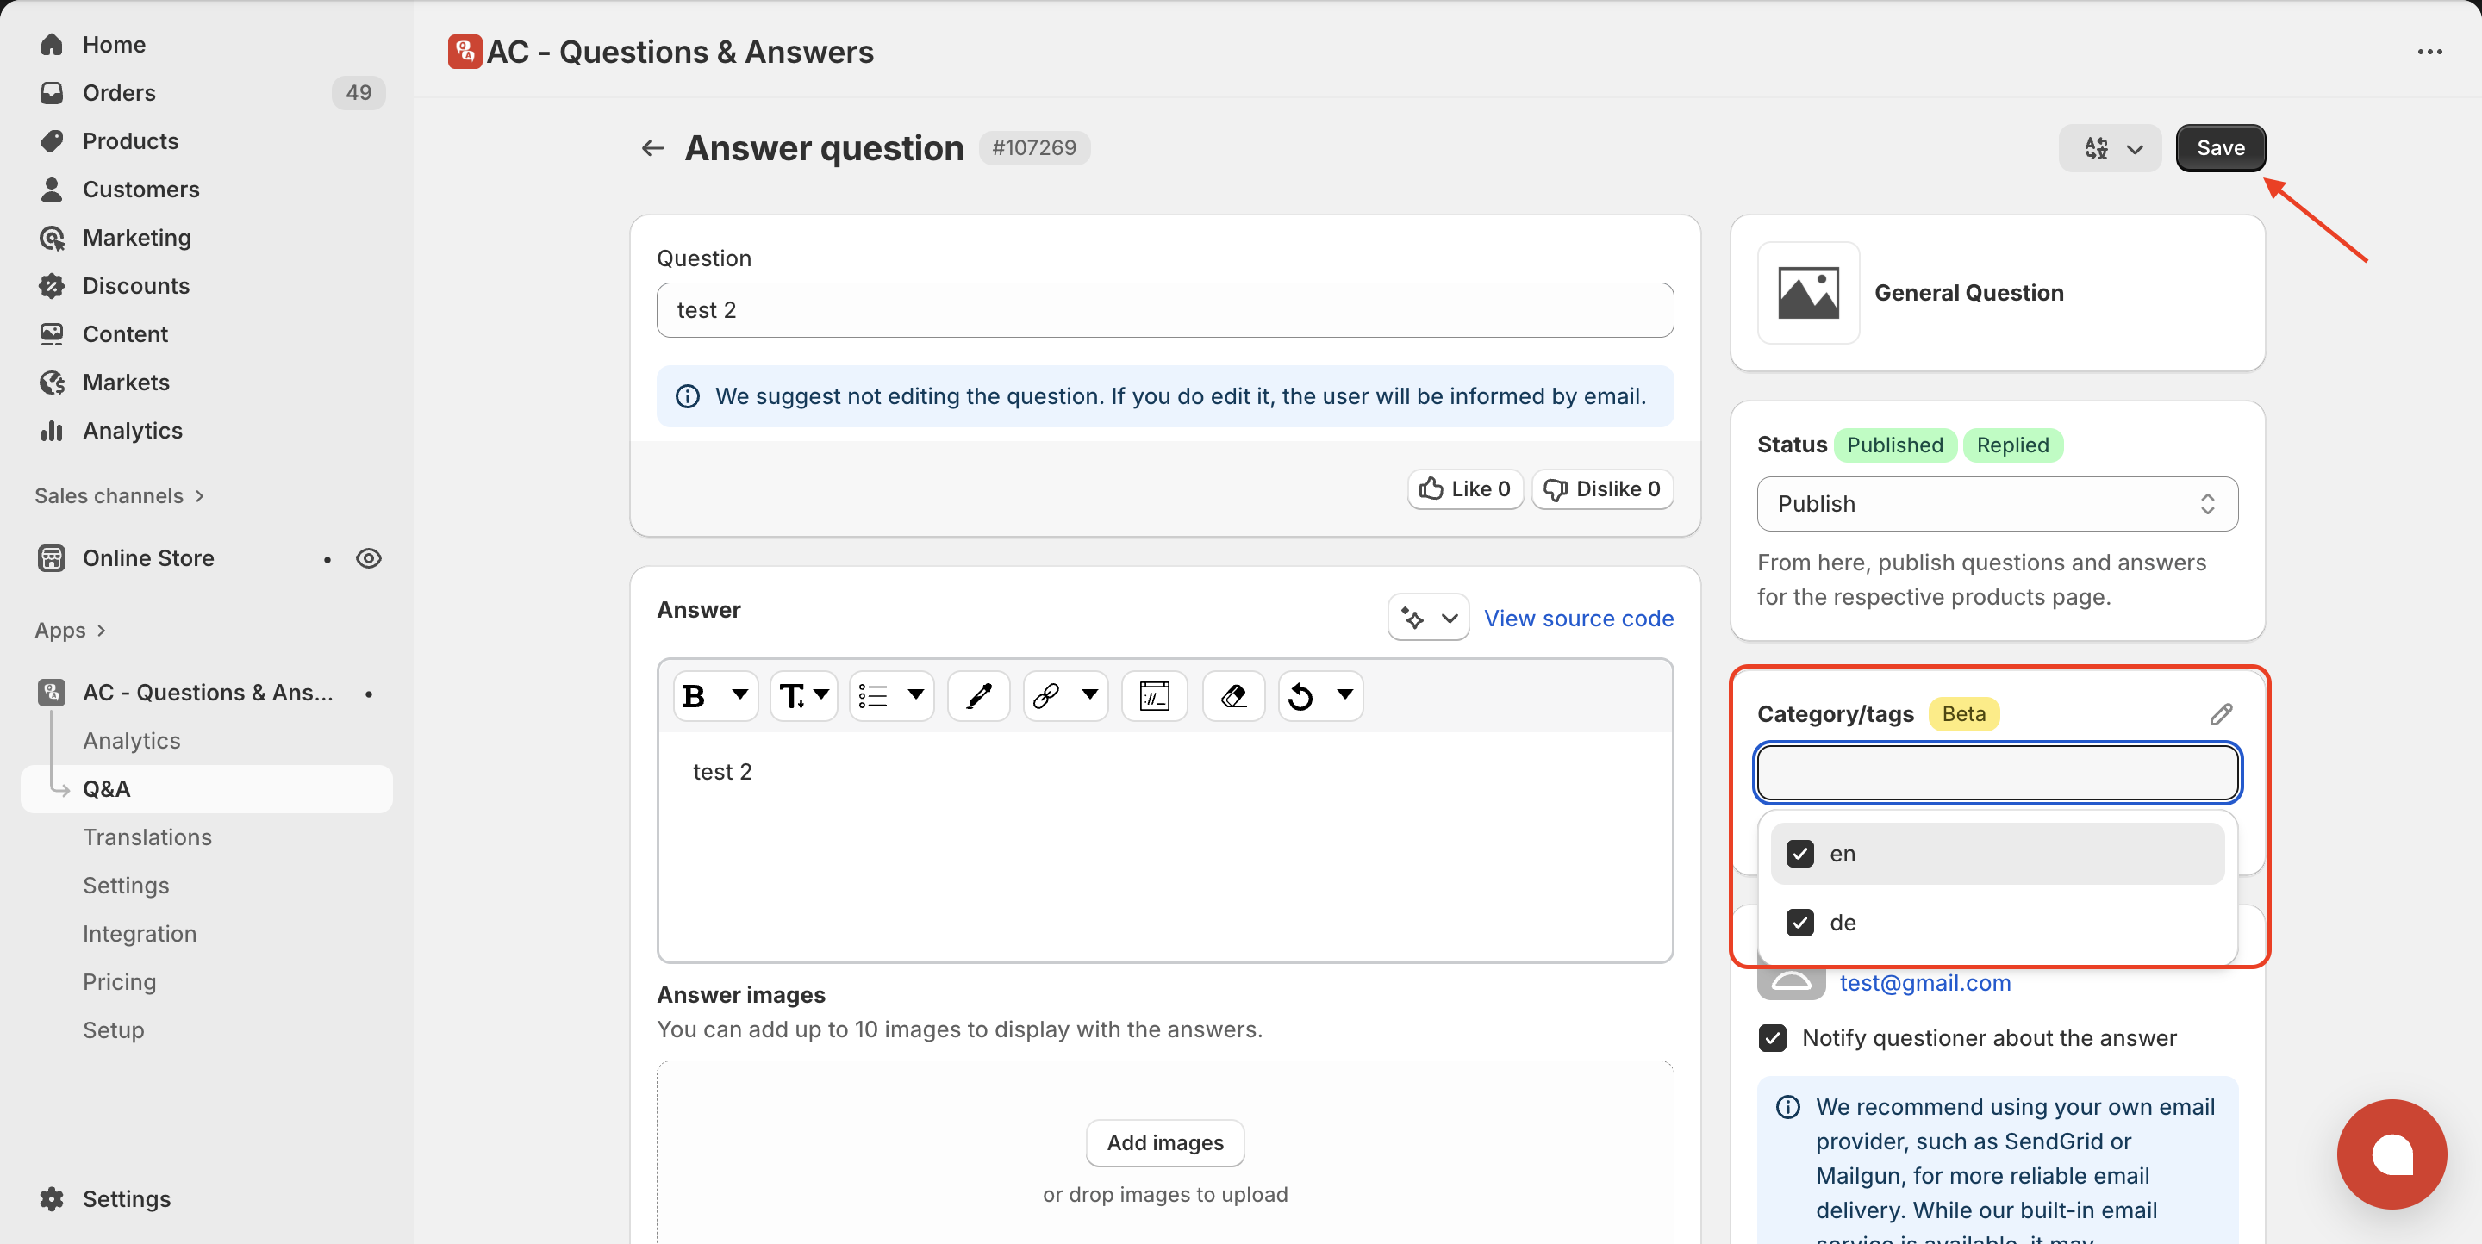Click the eraser clear formatting icon

[x=1233, y=695]
